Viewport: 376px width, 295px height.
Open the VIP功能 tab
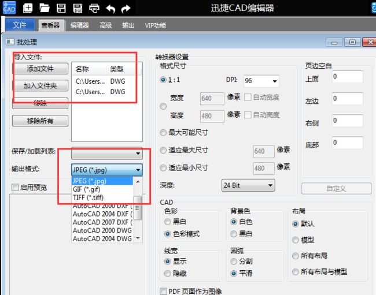pyautogui.click(x=155, y=25)
